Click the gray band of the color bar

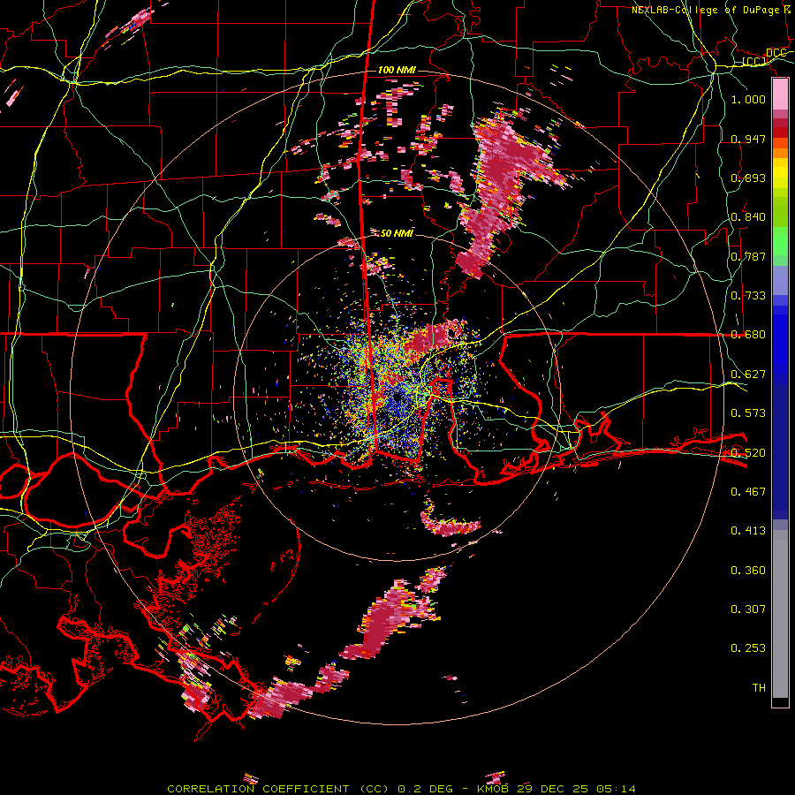point(780,614)
